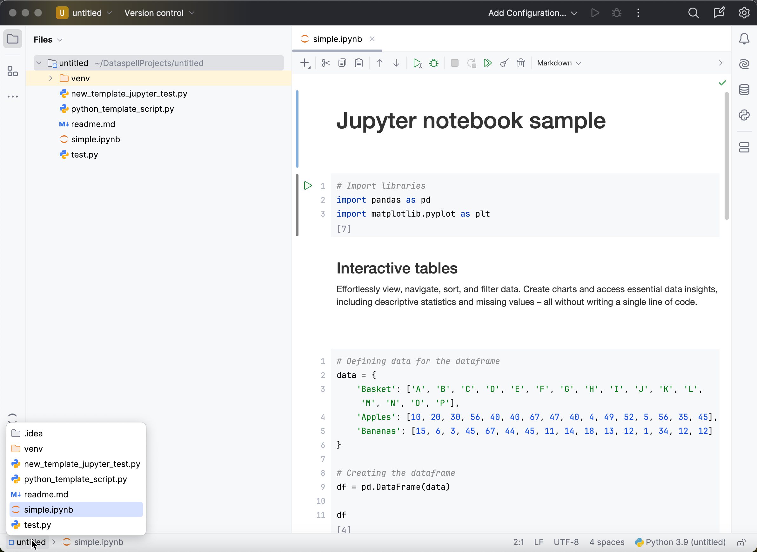This screenshot has height=552, width=757.
Task: Collapse the untitled project root
Action: [39, 63]
